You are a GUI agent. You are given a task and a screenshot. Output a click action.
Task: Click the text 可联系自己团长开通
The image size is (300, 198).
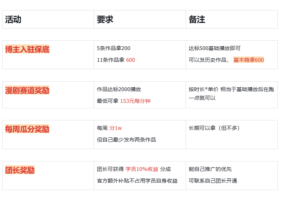tap(213, 181)
